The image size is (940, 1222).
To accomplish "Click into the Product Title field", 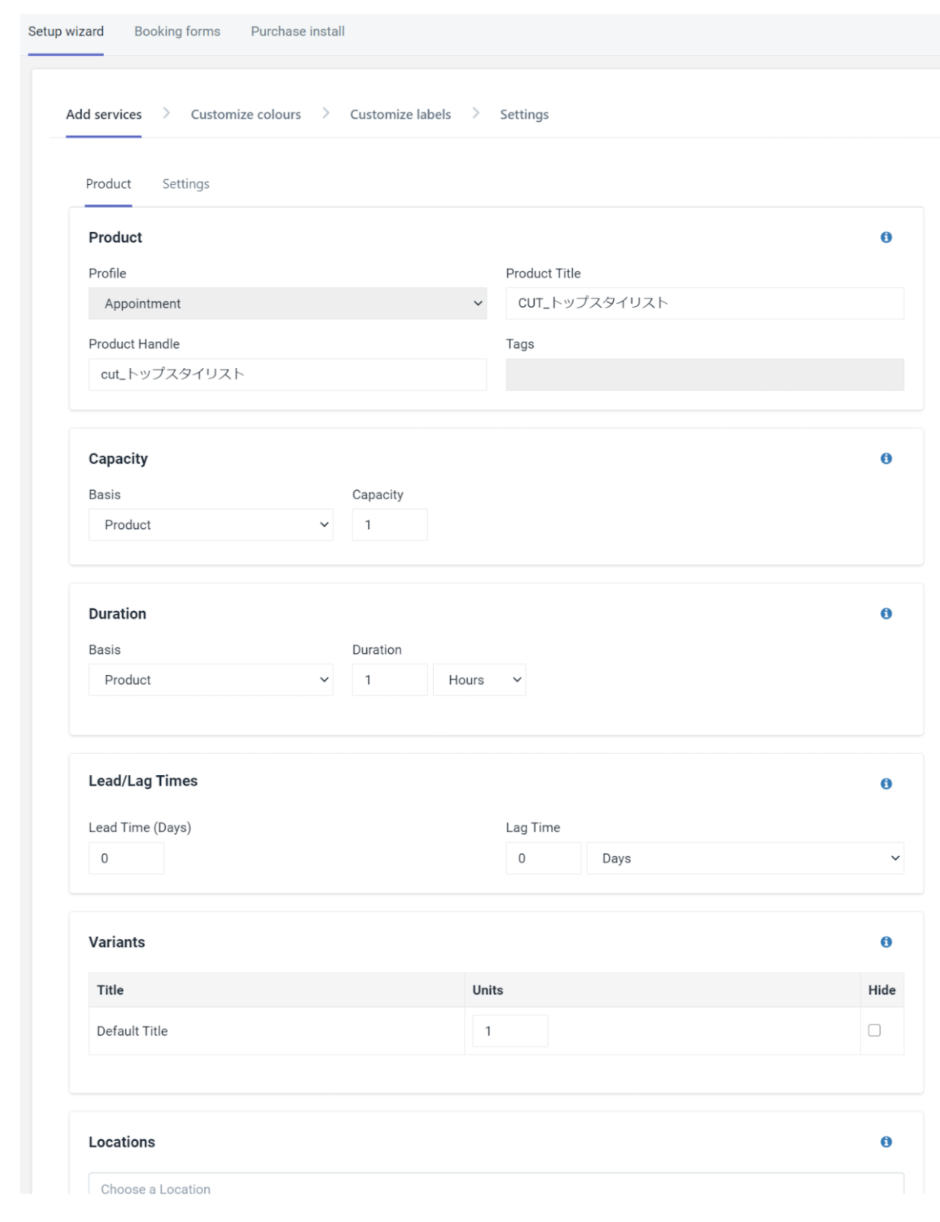I will [x=704, y=303].
